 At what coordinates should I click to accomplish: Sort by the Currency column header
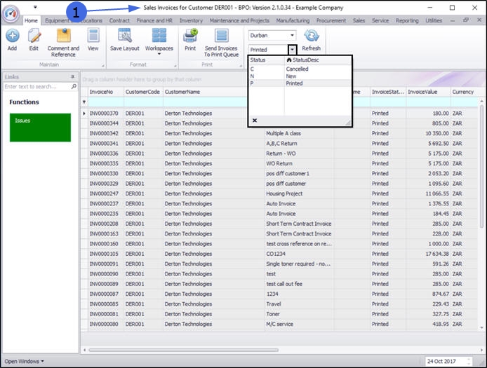pyautogui.click(x=464, y=92)
